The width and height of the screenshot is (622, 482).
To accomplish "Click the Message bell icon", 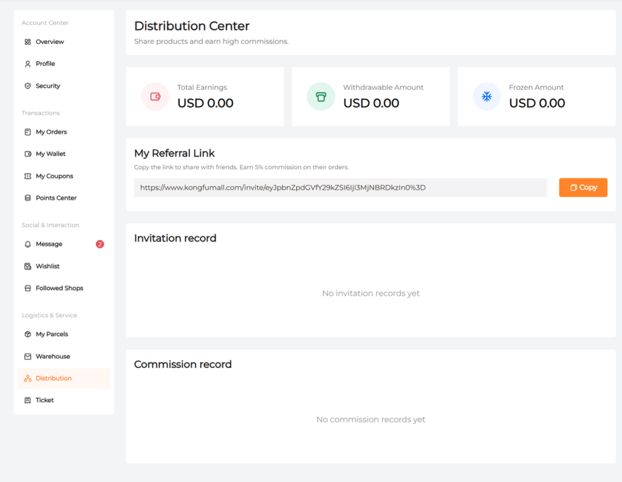I will (27, 244).
